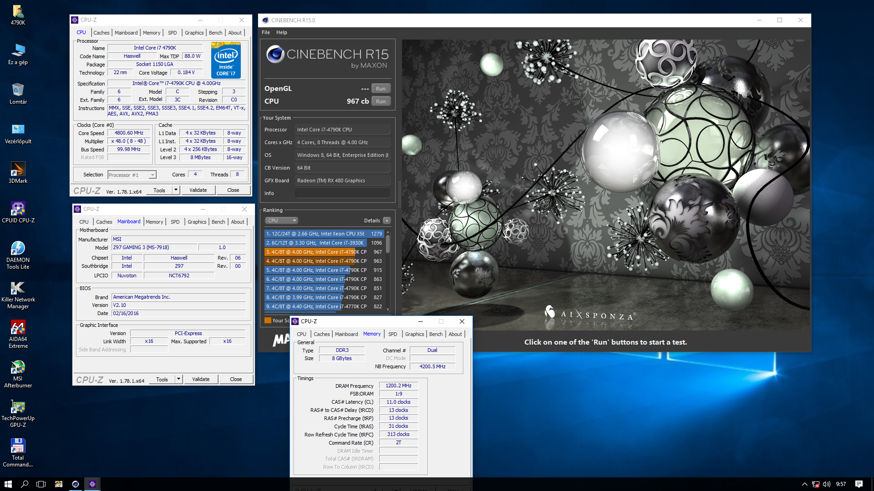Open the Ez a gép desktop icon
Image resolution: width=874 pixels, height=491 pixels.
pyautogui.click(x=18, y=55)
